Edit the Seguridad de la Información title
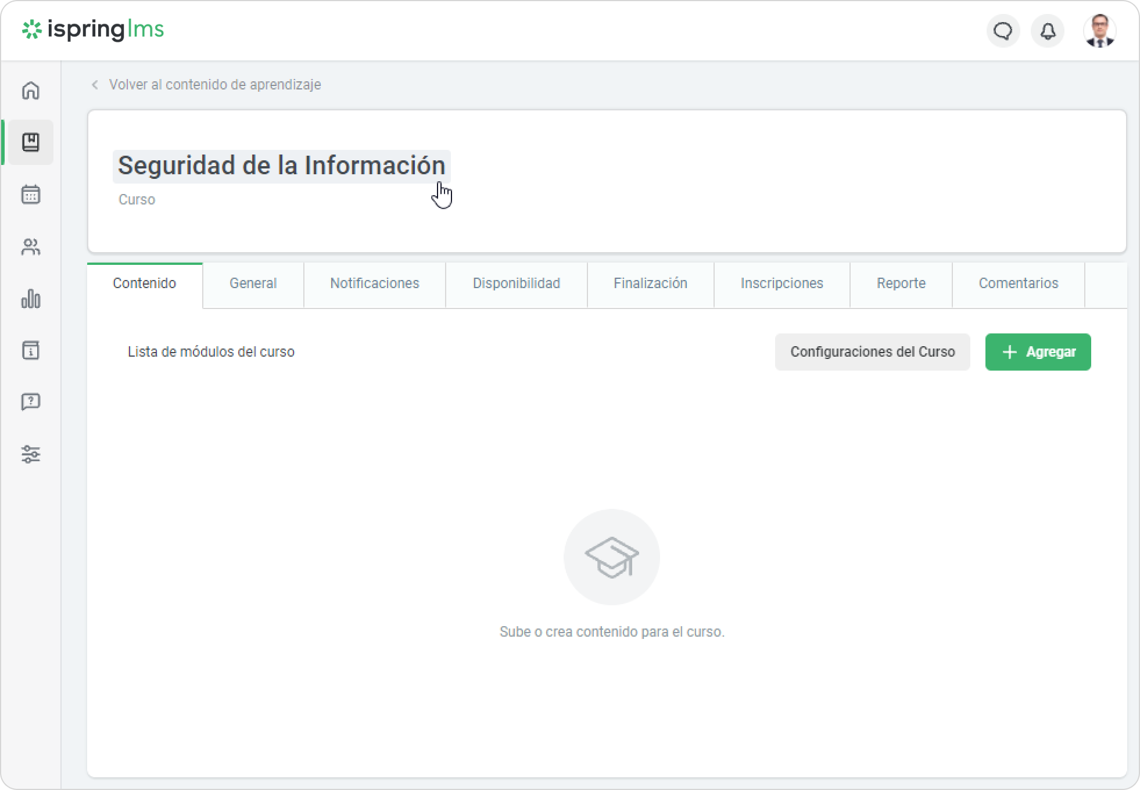 (x=281, y=166)
